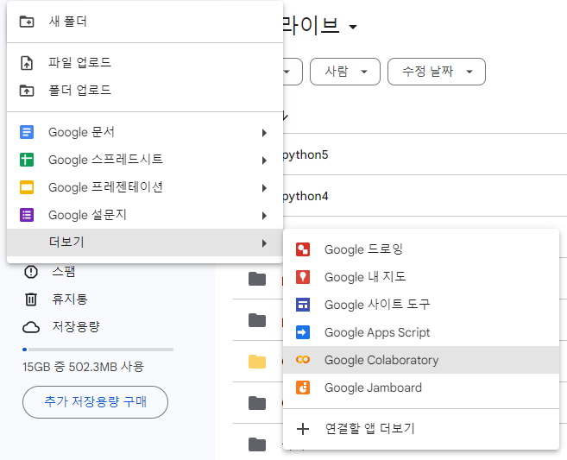567x460 pixels.
Task: Click the plus icon for more apps
Action: [303, 429]
